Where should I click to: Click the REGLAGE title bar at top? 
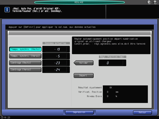[x=79, y=2]
